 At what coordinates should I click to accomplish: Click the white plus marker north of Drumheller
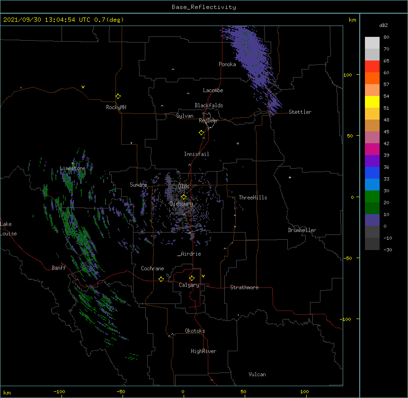[x=290, y=177]
